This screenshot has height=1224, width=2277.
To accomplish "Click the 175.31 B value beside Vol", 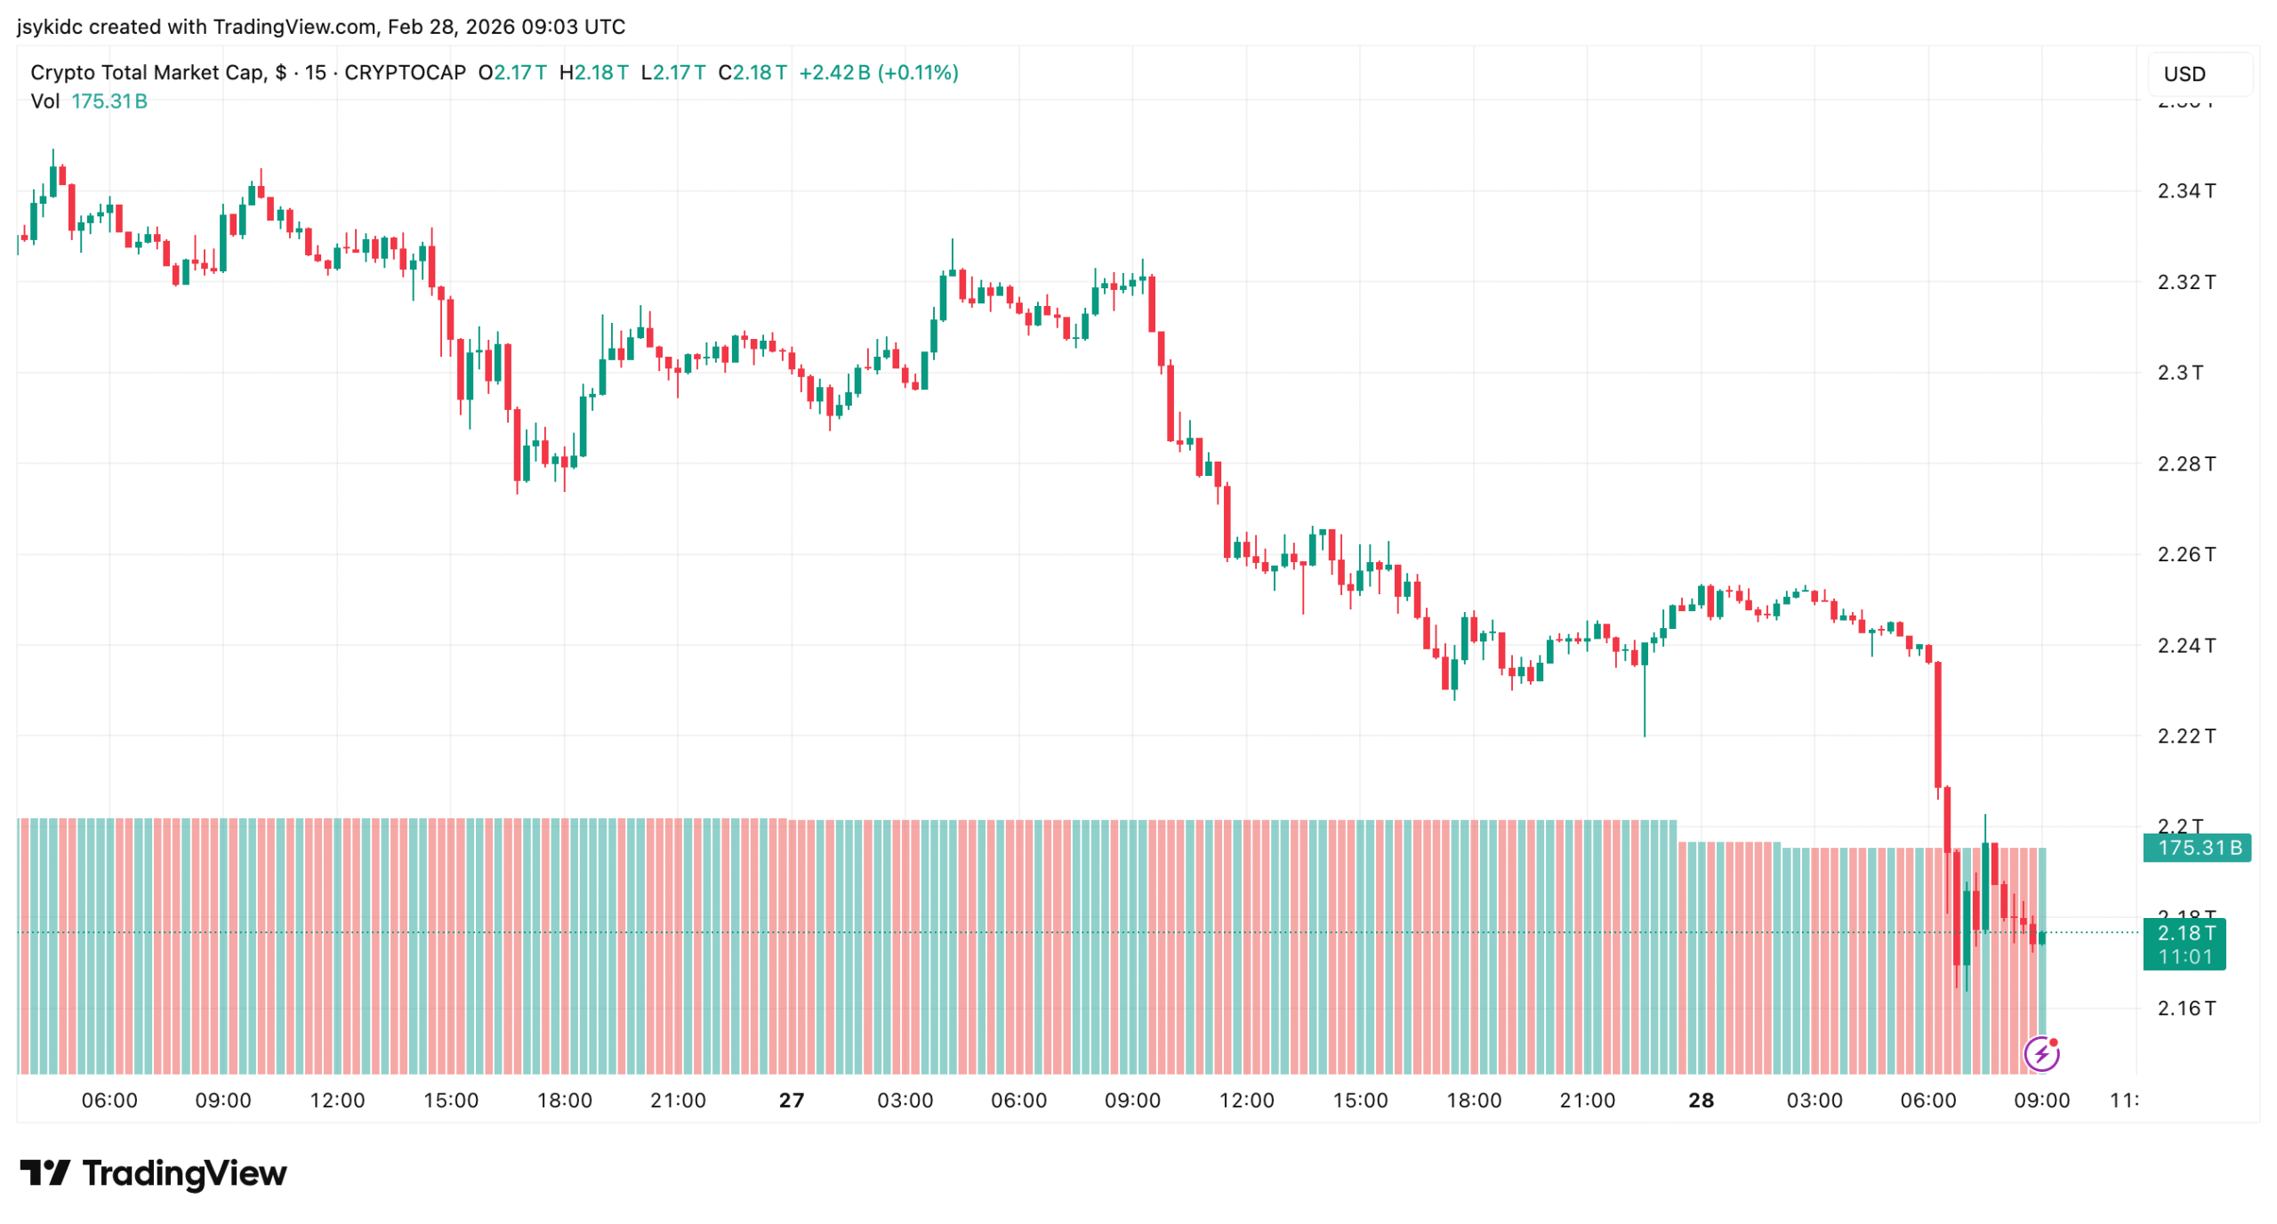I will (109, 101).
